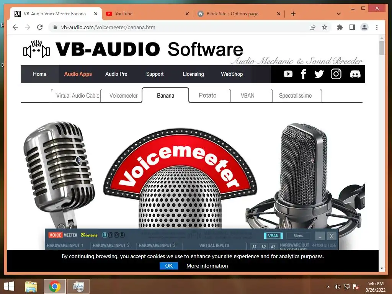Open the WebShop menu item

click(x=232, y=74)
